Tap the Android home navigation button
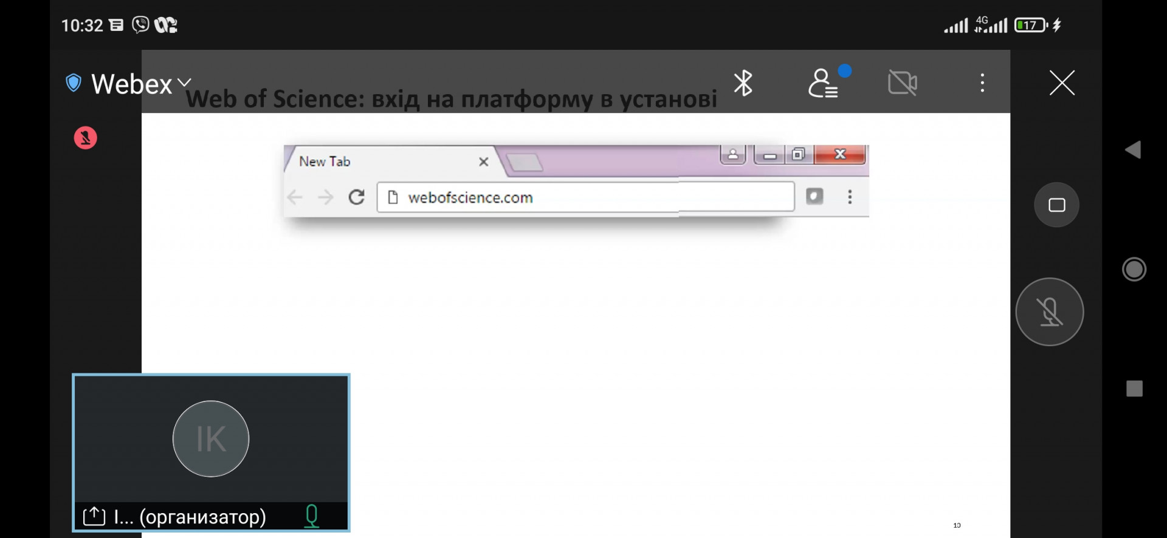The image size is (1167, 538). point(1134,269)
